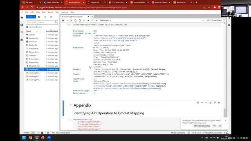Click the .NET (PowerShell) kernel name
Screen dimensions: 251x141
point(214,20)
